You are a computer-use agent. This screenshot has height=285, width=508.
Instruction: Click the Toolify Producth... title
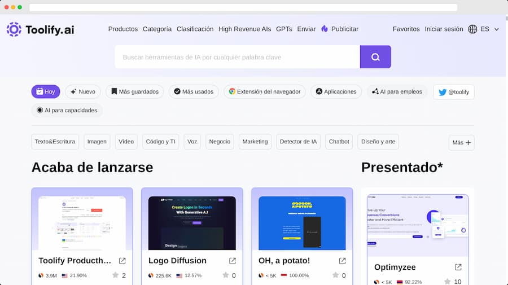75,261
